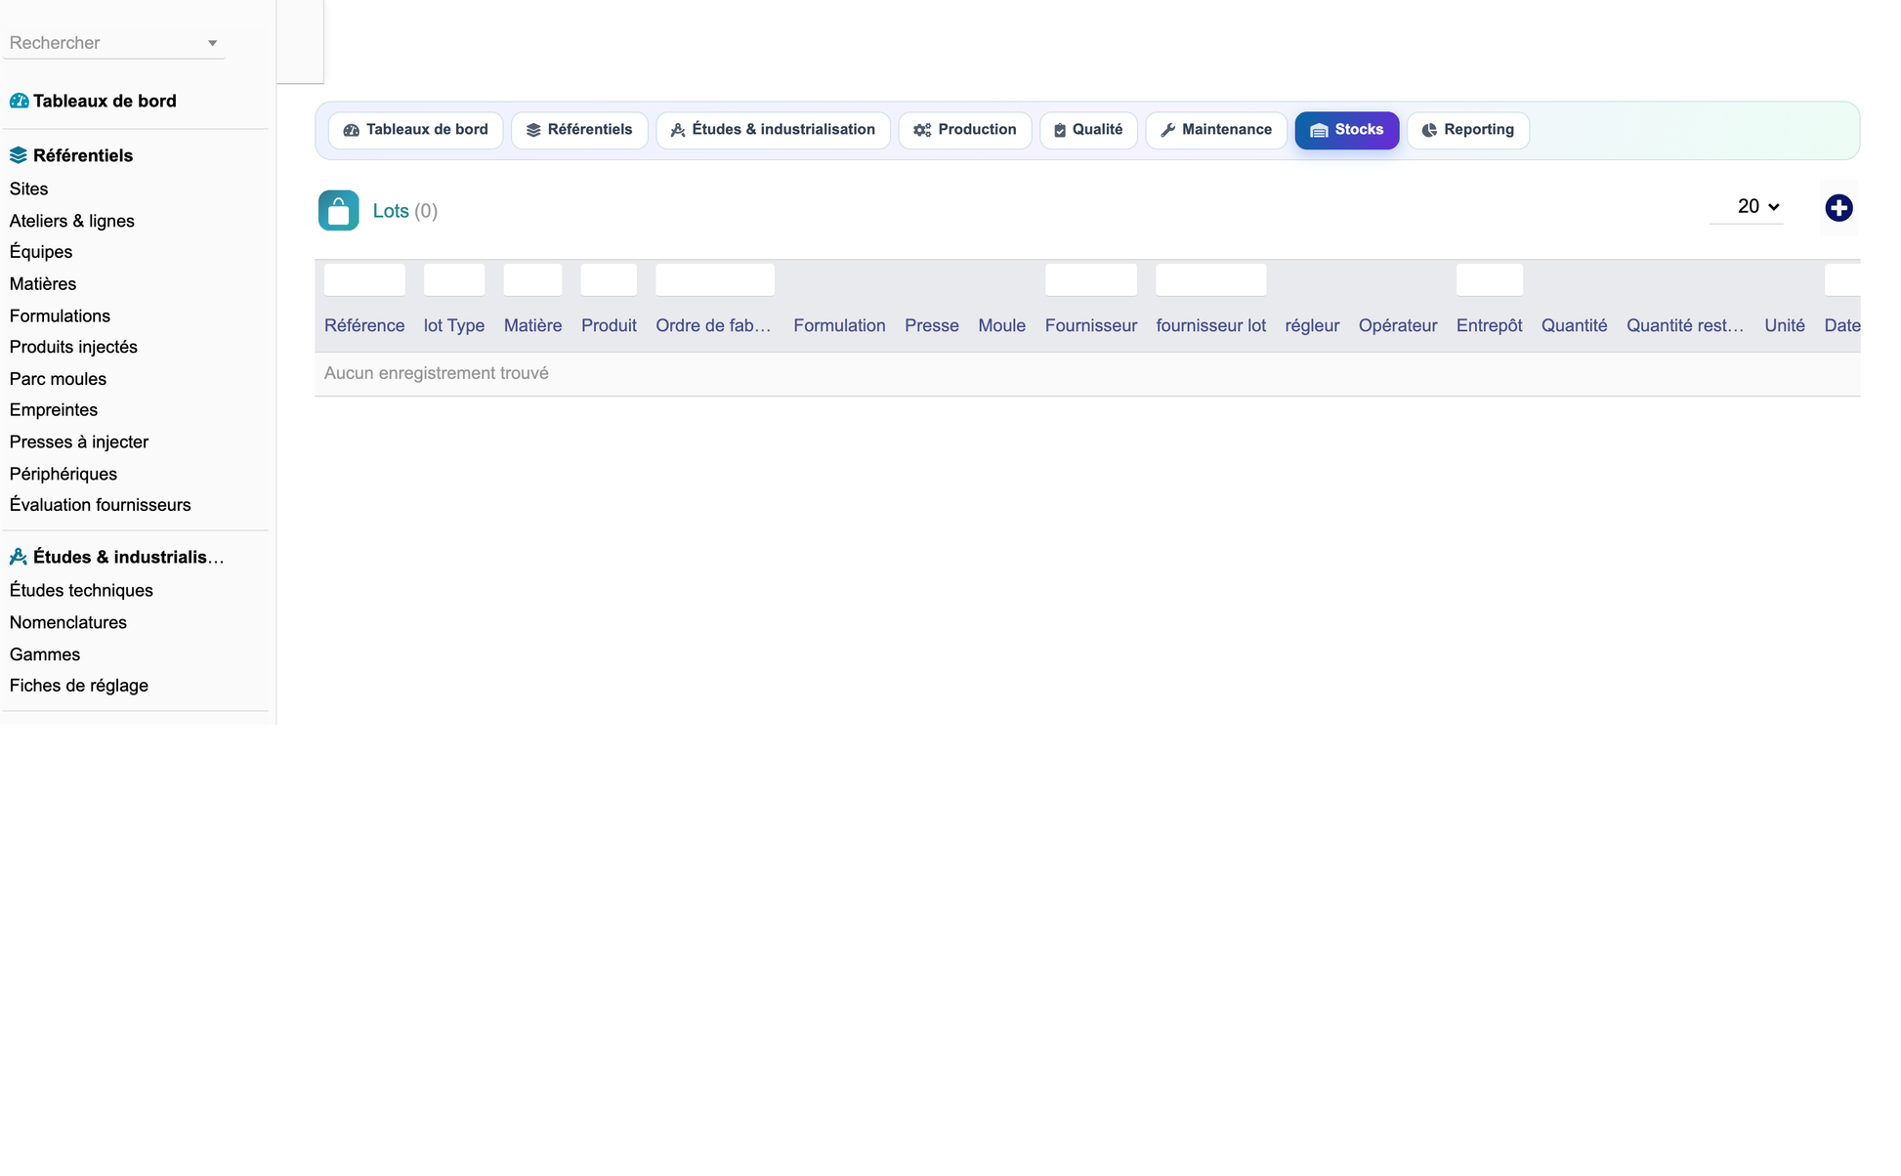Click the Fournisseur filter input
This screenshot has width=1901, height=1176.
coord(1091,279)
